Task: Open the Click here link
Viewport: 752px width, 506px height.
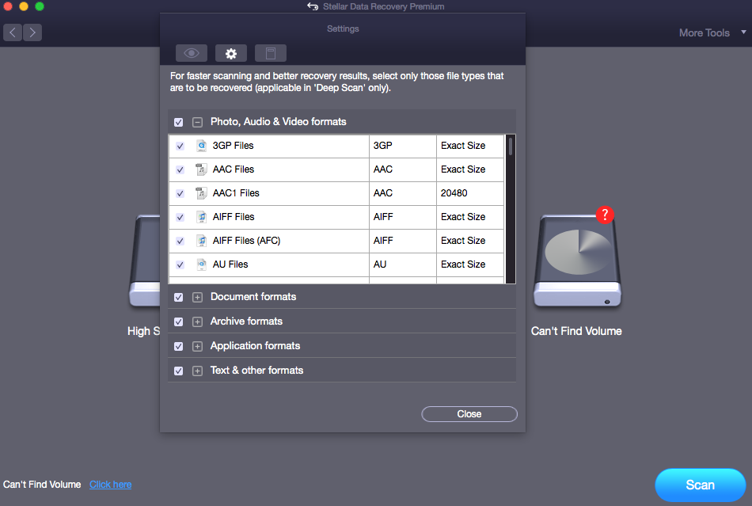Action: [x=110, y=485]
